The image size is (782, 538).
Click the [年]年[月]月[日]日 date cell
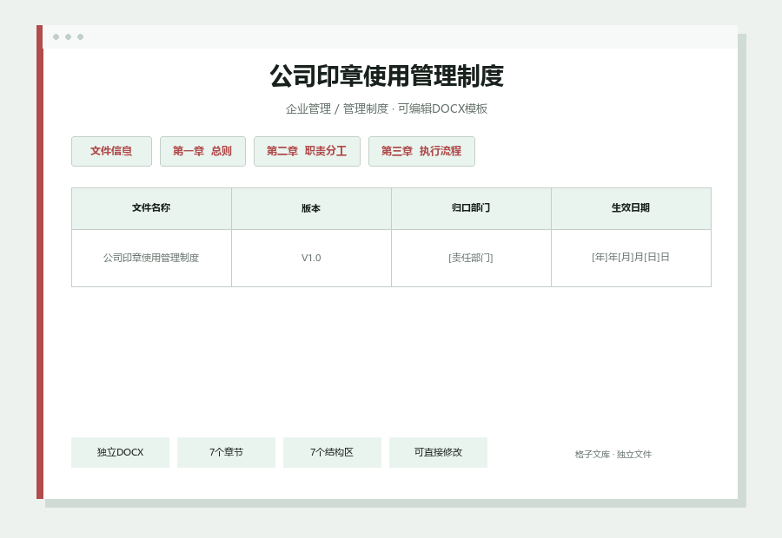(x=631, y=258)
